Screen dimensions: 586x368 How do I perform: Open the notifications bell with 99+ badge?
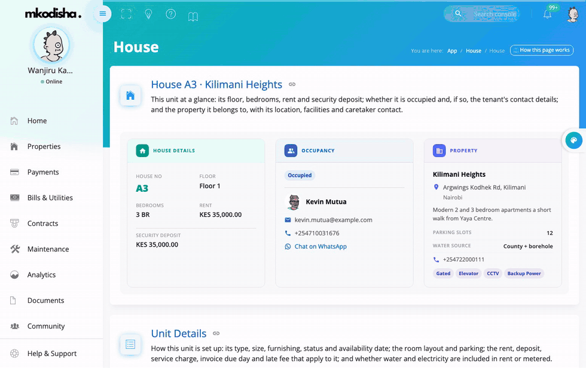(x=548, y=14)
